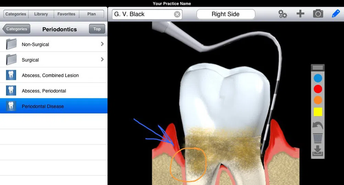Click the plus add icon

click(300, 14)
